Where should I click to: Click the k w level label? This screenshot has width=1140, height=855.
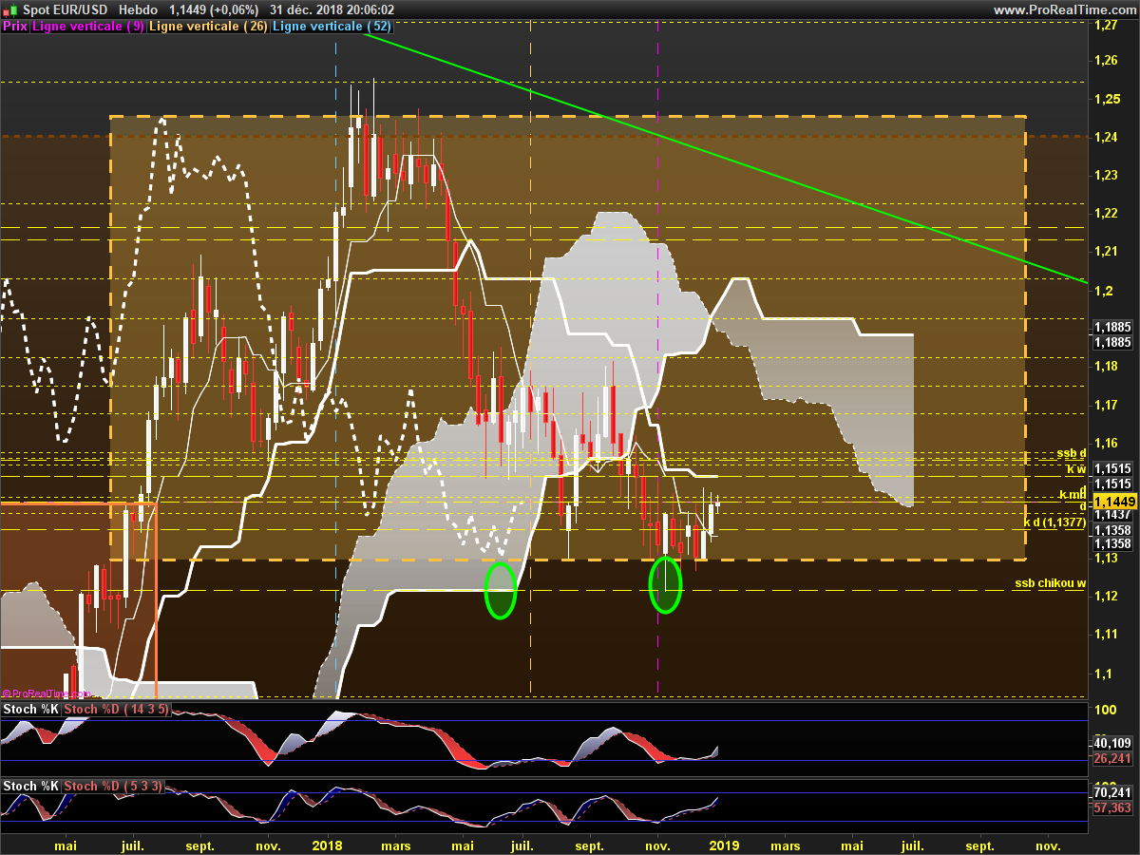pyautogui.click(x=1075, y=469)
